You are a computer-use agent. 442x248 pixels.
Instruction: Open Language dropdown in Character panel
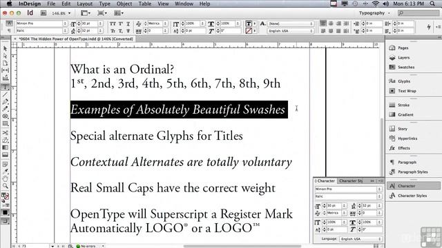361,239
